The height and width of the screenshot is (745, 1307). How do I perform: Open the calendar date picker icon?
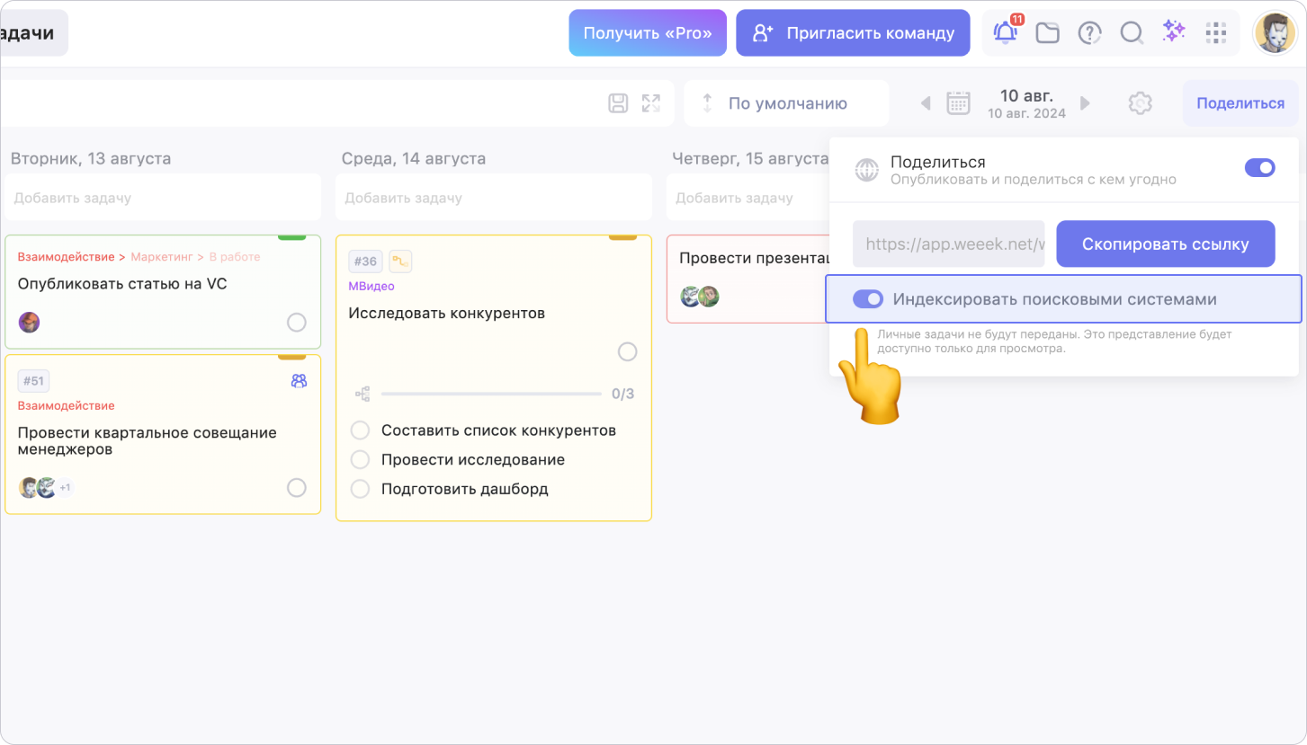pyautogui.click(x=958, y=103)
